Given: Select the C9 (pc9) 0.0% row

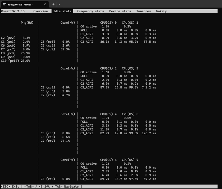Looking at the screenshot, I should pyautogui.click(x=15, y=57).
